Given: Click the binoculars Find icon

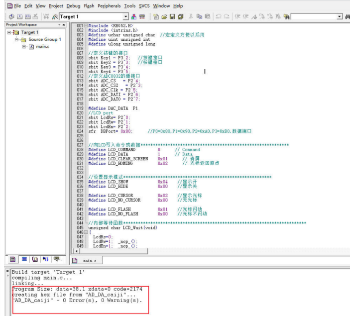Looking at the screenshot, I should [x=348, y=16].
